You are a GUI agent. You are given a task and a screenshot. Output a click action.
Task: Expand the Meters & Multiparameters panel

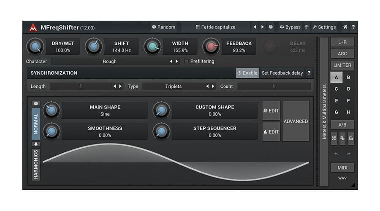point(324,112)
